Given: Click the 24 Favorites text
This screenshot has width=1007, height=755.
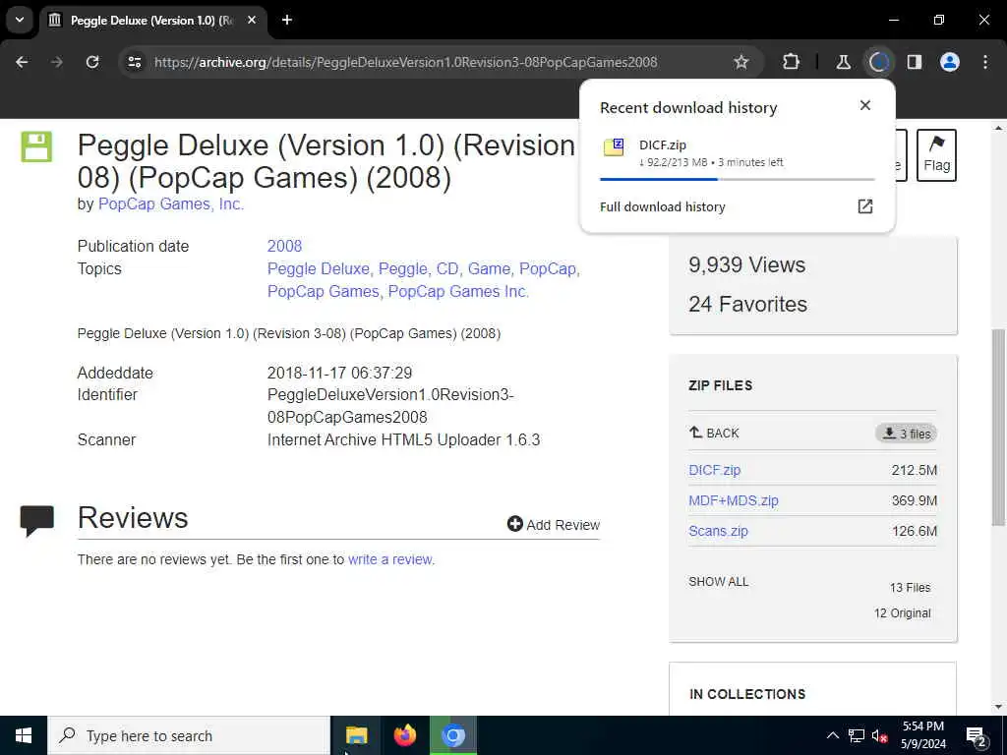Looking at the screenshot, I should point(747,304).
